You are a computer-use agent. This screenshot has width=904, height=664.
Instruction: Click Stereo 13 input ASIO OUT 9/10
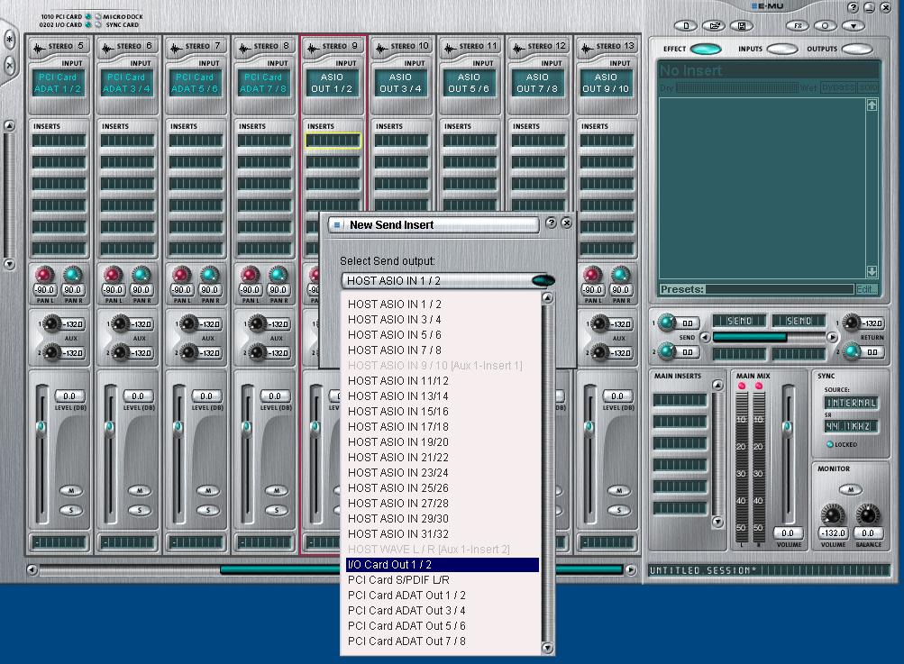[606, 83]
